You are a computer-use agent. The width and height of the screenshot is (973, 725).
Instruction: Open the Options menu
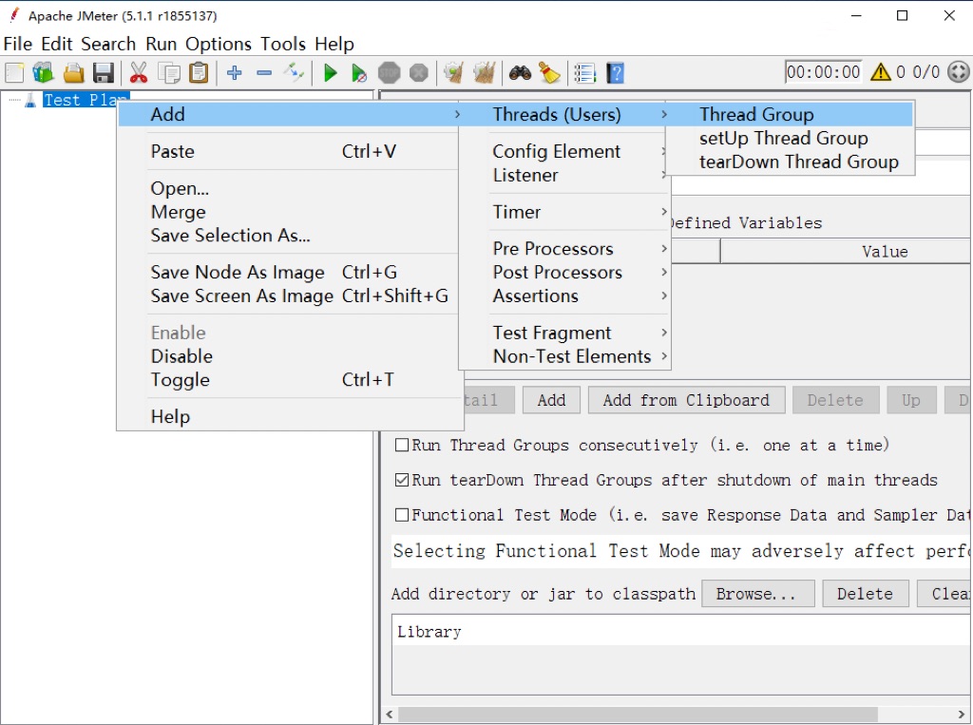[x=219, y=44]
